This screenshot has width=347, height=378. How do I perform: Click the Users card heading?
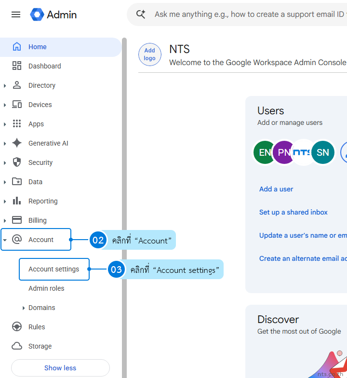pos(271,111)
